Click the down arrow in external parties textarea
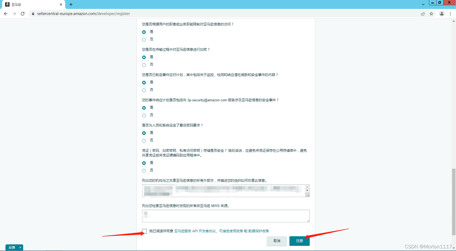456x251 pixels. pyautogui.click(x=307, y=190)
